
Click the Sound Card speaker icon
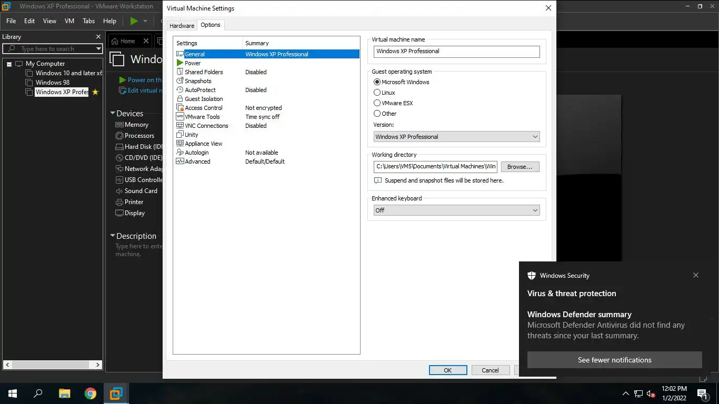coord(119,191)
